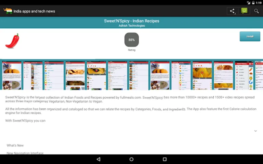This screenshot has width=263, height=164.
Task: Tap the 'Adhish Technologies' developer name
Action: coord(131,26)
